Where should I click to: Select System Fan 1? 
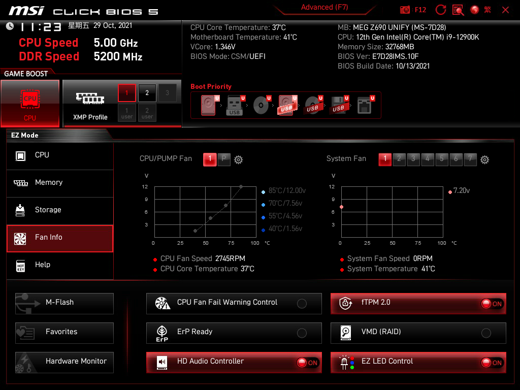pos(385,159)
